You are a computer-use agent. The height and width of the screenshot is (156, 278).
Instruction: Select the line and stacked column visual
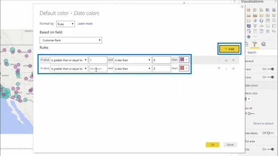coord(261,15)
